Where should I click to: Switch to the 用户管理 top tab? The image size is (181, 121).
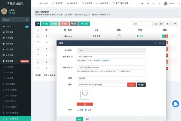(x=72, y=3)
